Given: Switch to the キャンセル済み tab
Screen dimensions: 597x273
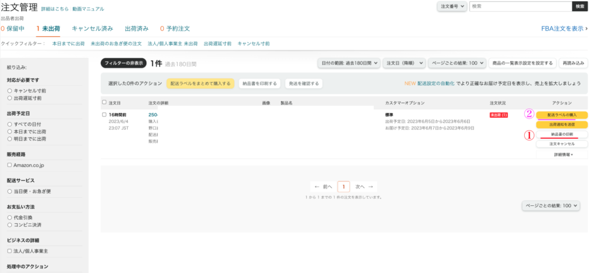Looking at the screenshot, I should pyautogui.click(x=92, y=28).
